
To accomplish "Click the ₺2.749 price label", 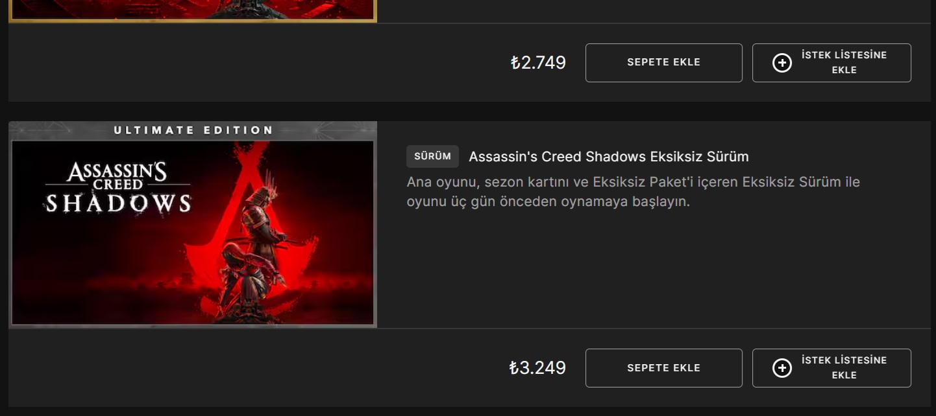I will [x=537, y=63].
